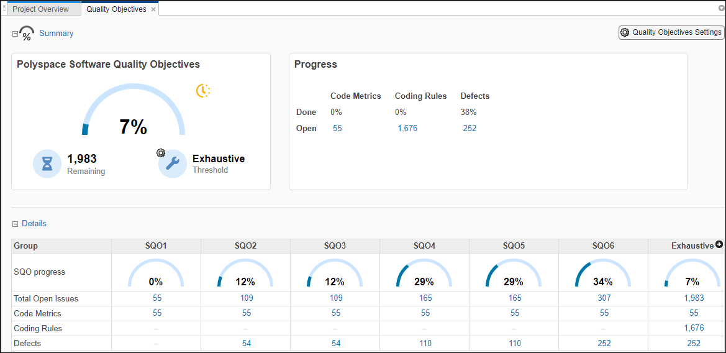Switch to the Project Overview tab
726x353 pixels.
(x=40, y=9)
